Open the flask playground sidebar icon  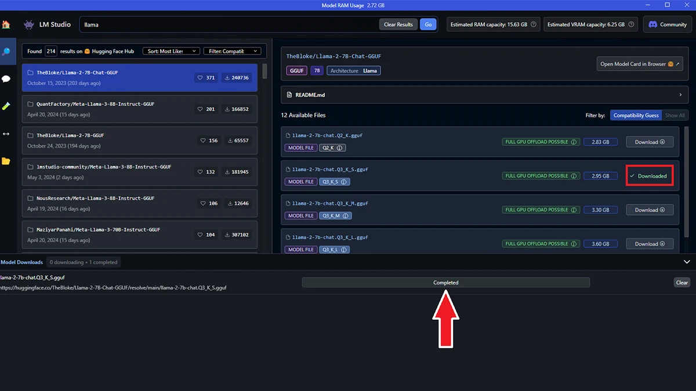(x=6, y=106)
